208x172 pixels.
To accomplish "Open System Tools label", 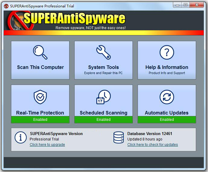I will [x=103, y=67].
